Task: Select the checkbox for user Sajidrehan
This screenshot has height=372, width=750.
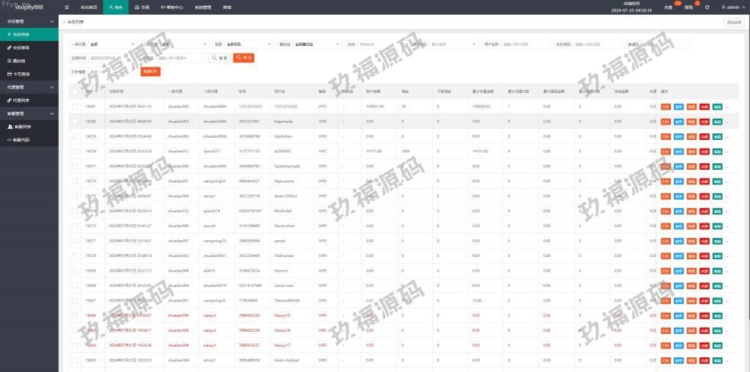Action: 75,136
